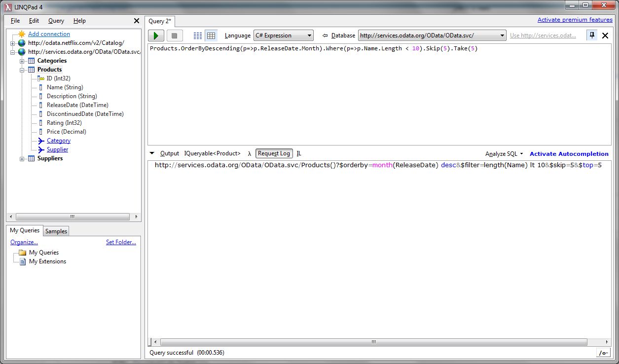Click the My Queries folder icon
Viewport: 619px width, 364px height.
click(x=22, y=253)
